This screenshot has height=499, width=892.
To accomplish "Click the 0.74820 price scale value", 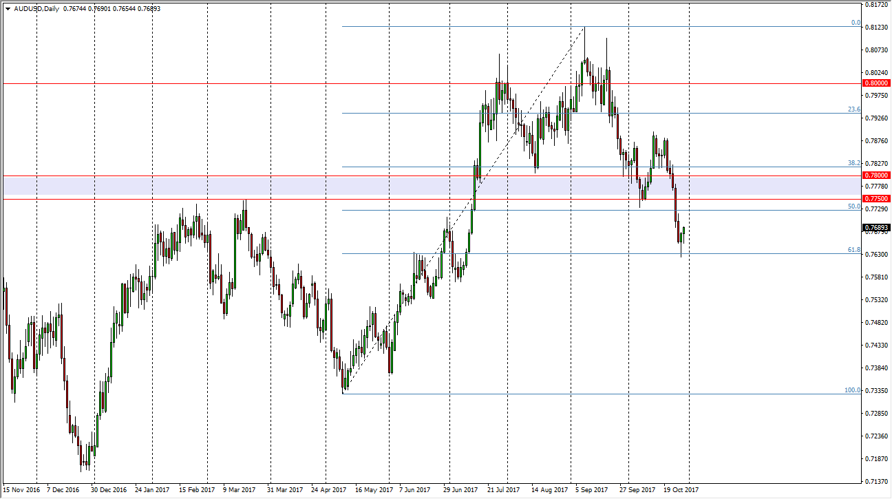I will (875, 323).
